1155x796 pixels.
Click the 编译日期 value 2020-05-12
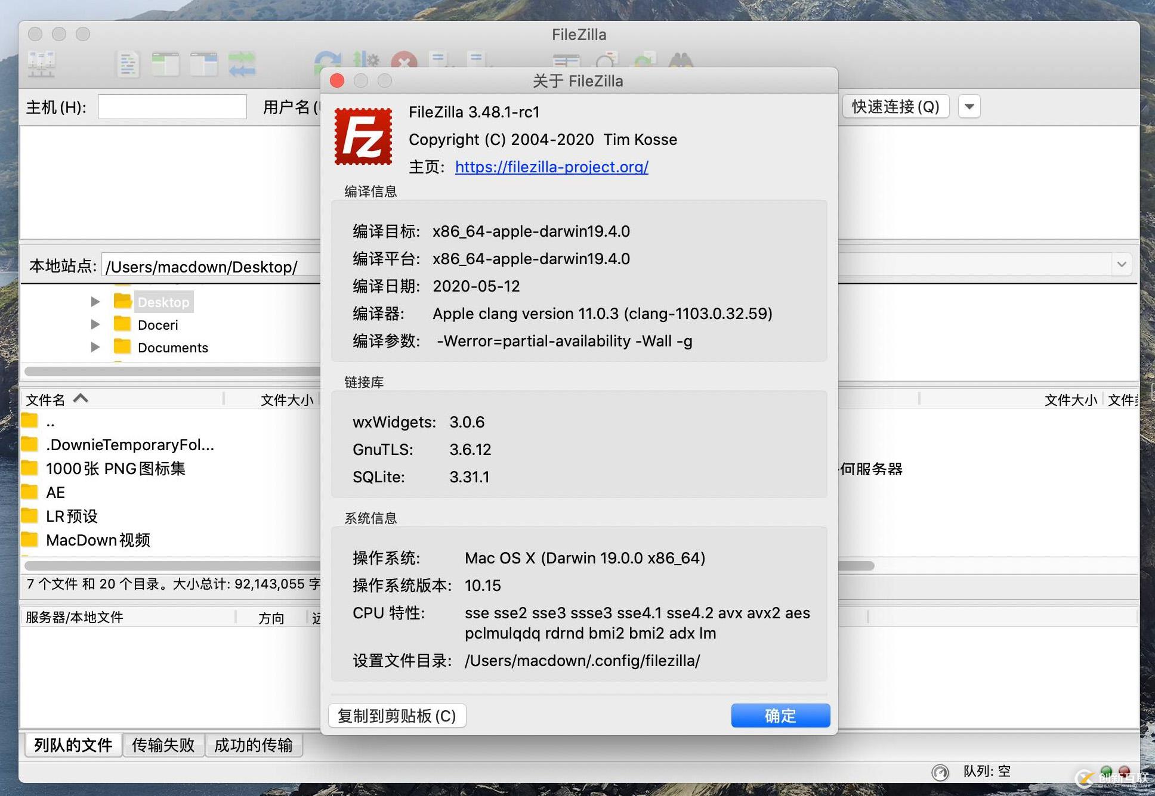coord(477,286)
